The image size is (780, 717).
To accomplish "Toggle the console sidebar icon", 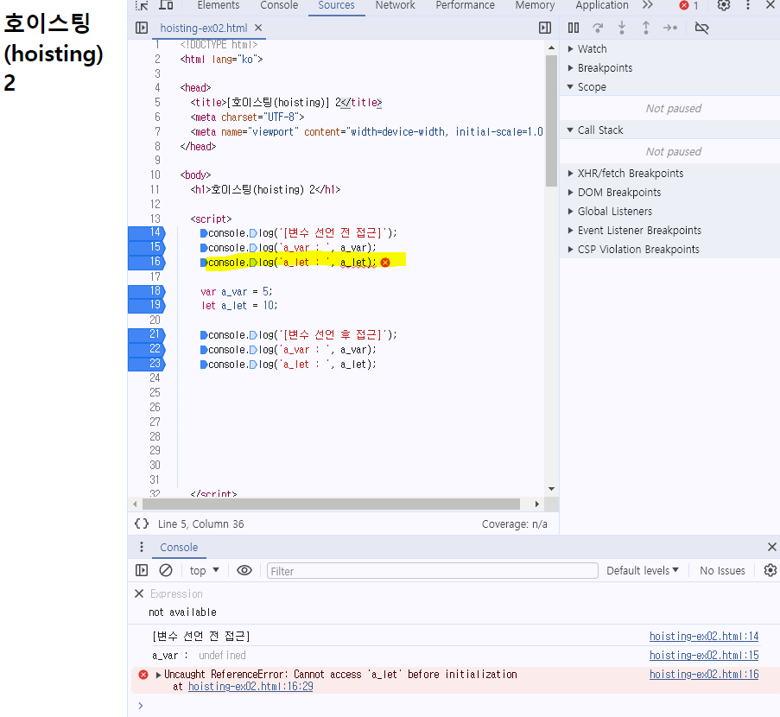I will pos(142,570).
